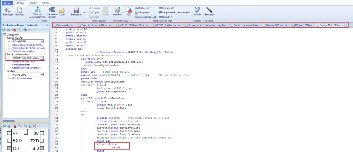Viewport: 353px width, 152px height.
Task: Open the Recherche search tool
Action: pyautogui.click(x=142, y=8)
